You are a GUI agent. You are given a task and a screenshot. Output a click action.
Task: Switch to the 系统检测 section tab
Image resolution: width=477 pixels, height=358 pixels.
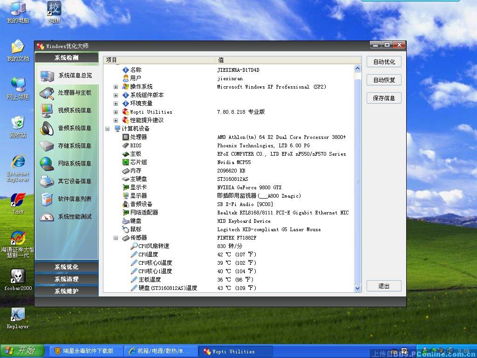coord(67,58)
